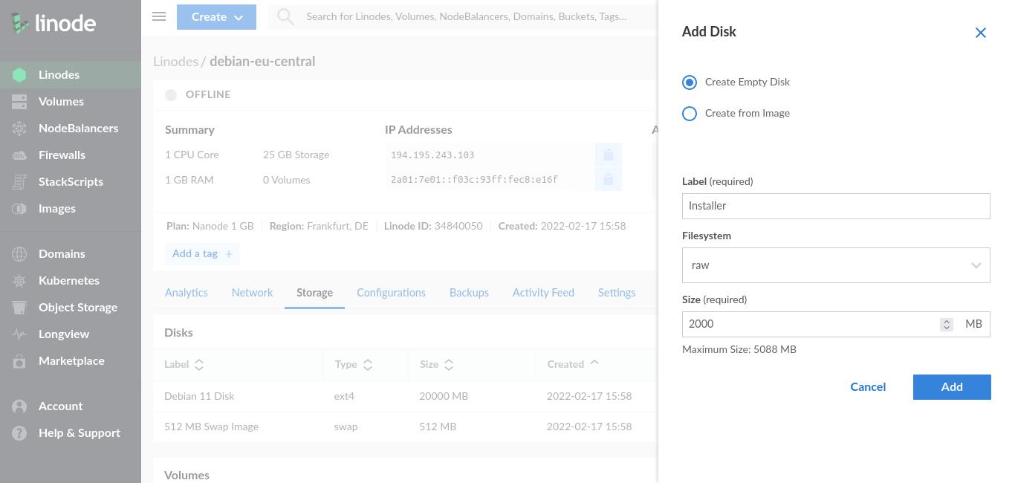Click the Maximum Size: 5088 MB text

click(x=739, y=349)
